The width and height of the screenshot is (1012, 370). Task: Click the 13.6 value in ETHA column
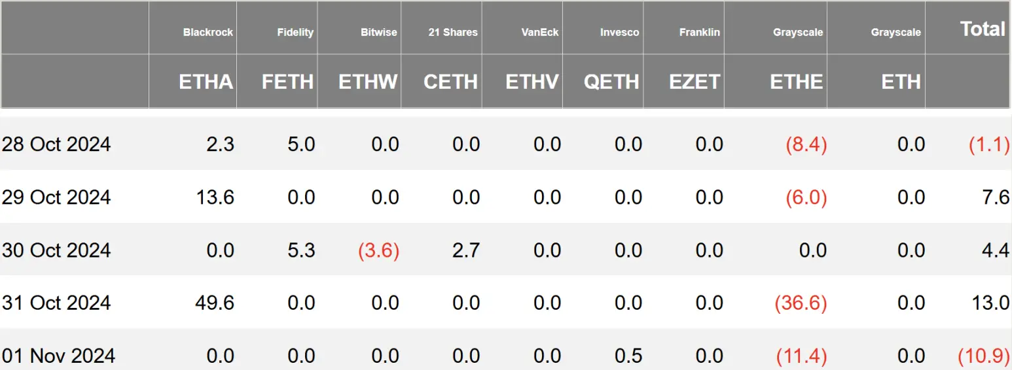pyautogui.click(x=215, y=197)
